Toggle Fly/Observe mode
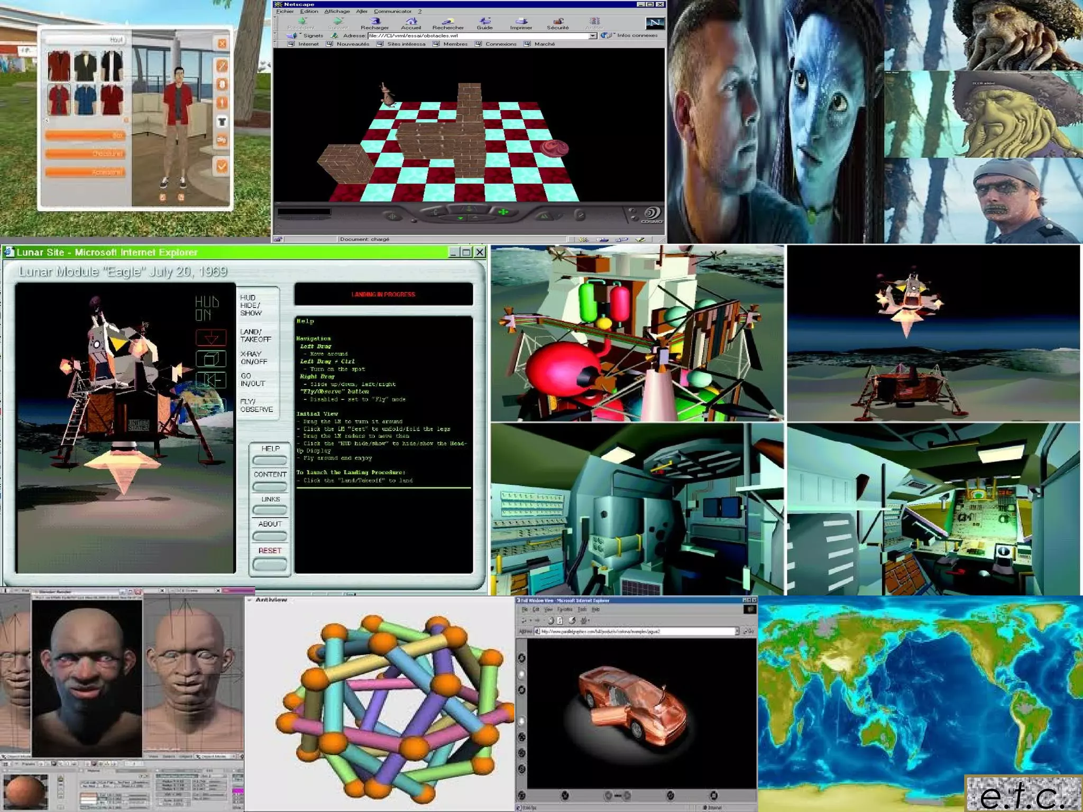Image resolution: width=1083 pixels, height=812 pixels. click(256, 405)
